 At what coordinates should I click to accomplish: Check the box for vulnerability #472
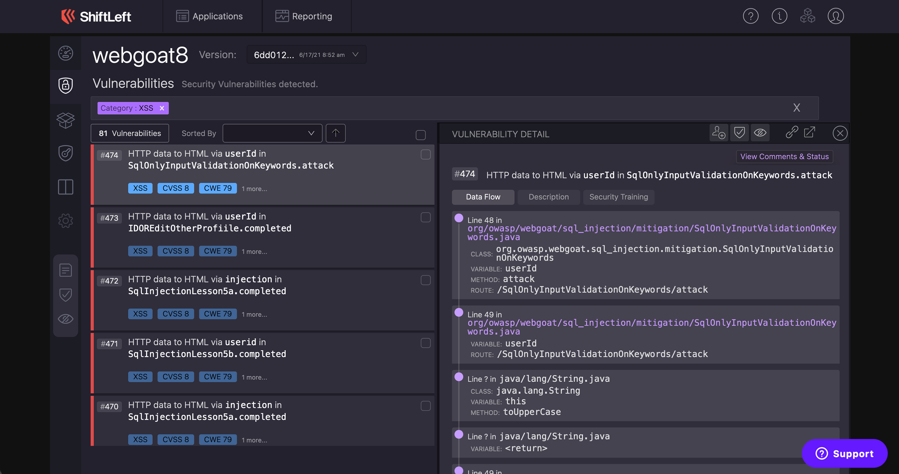pos(425,280)
